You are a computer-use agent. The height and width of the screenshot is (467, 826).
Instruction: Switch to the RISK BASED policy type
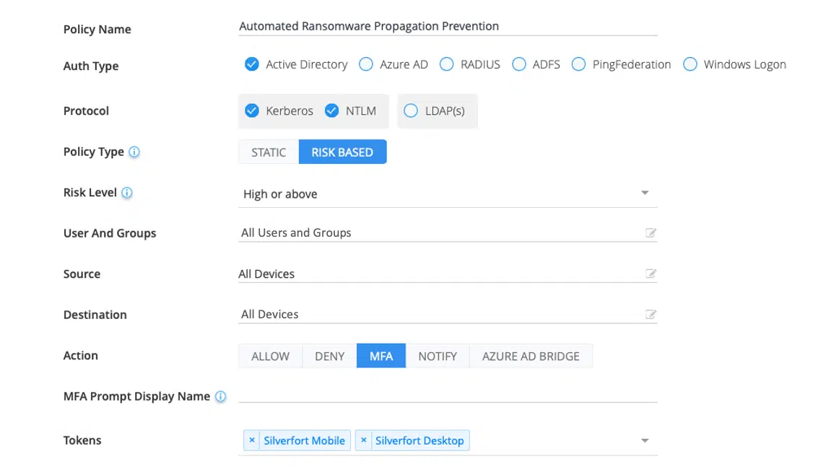(x=343, y=152)
